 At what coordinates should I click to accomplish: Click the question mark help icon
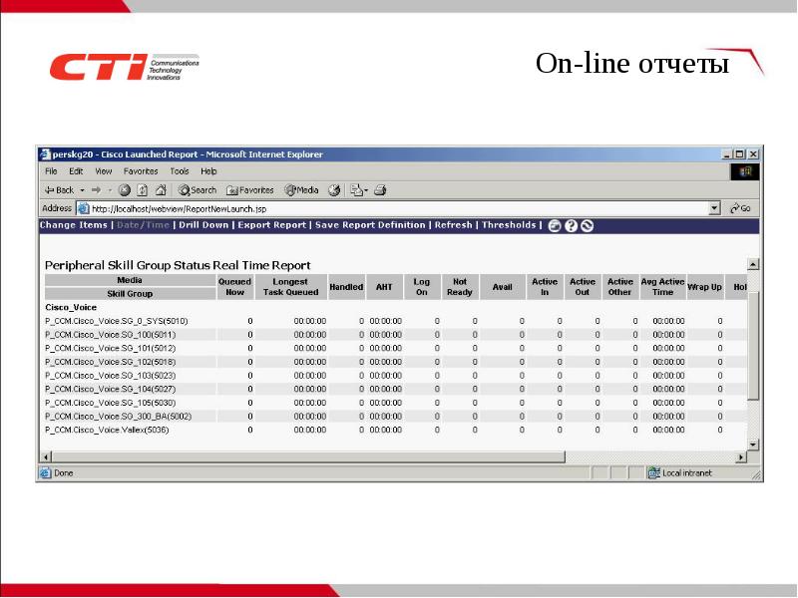[572, 226]
